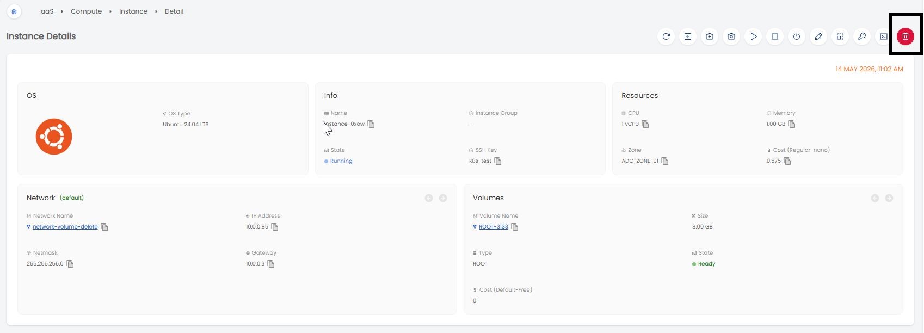Go to previous network with left arrow
The image size is (924, 333).
(x=429, y=198)
